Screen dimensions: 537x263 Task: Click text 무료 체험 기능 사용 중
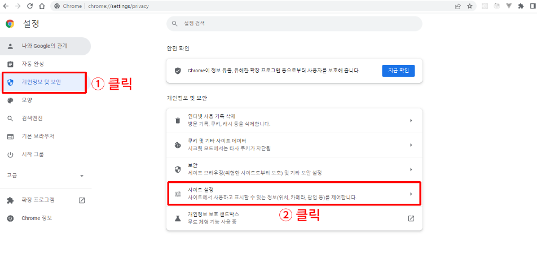click(x=212, y=222)
